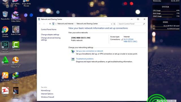Click the Network and Sharing Center title icon
The height and width of the screenshot is (102, 181).
(39, 19)
